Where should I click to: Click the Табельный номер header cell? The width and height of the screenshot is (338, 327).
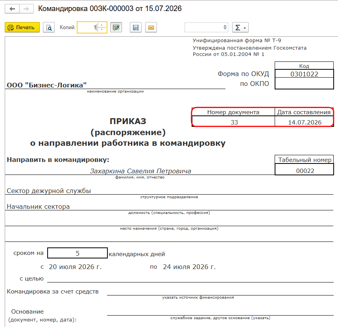(x=305, y=160)
